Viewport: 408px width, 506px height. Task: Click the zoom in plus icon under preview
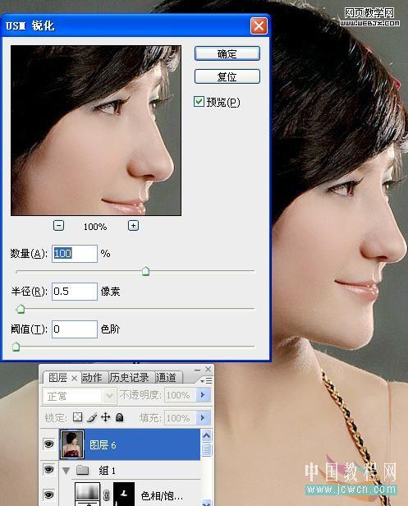click(133, 225)
